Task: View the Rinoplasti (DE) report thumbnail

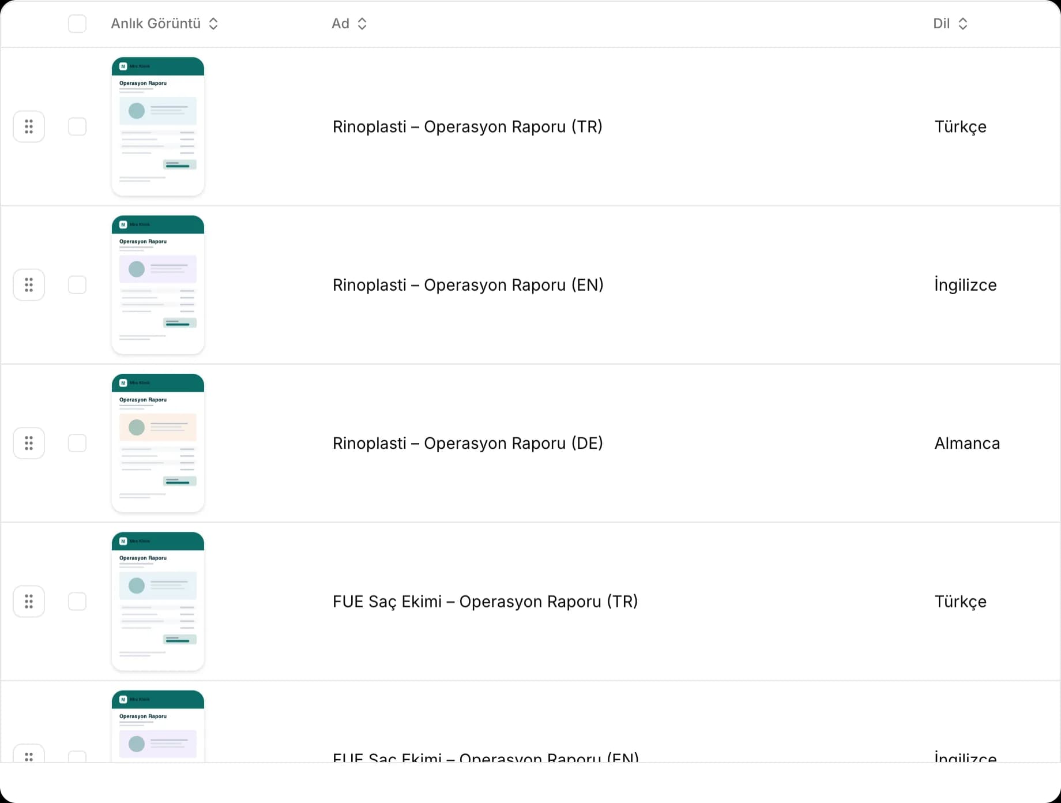Action: (158, 443)
